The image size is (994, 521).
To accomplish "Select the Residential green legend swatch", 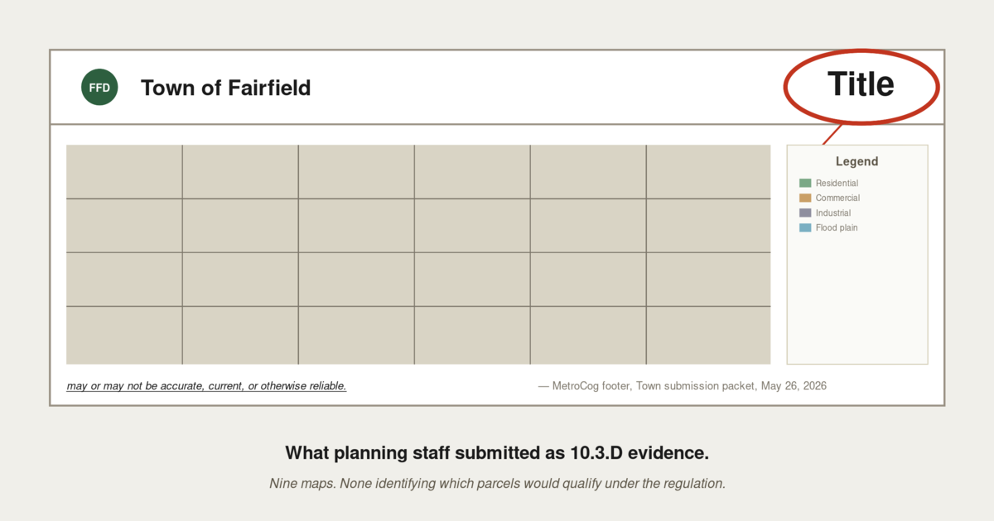I will coord(805,183).
